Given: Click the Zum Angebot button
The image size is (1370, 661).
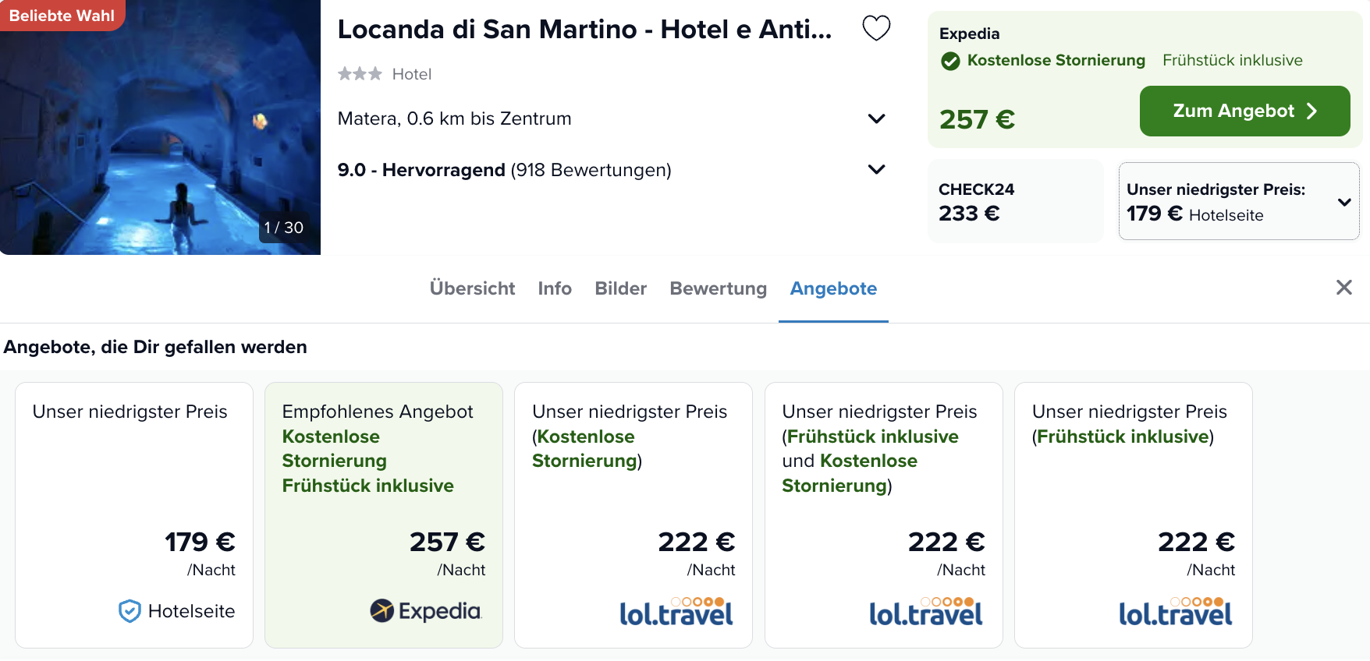Looking at the screenshot, I should coord(1244,111).
